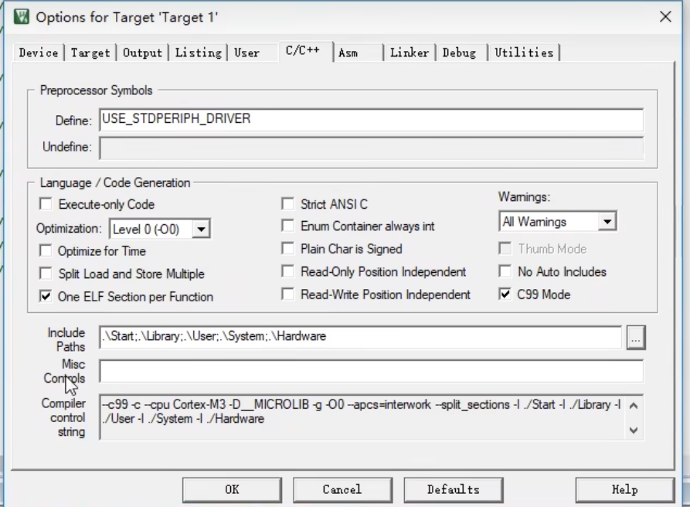690x507 pixels.
Task: Click the Cancel button
Action: pyautogui.click(x=342, y=490)
